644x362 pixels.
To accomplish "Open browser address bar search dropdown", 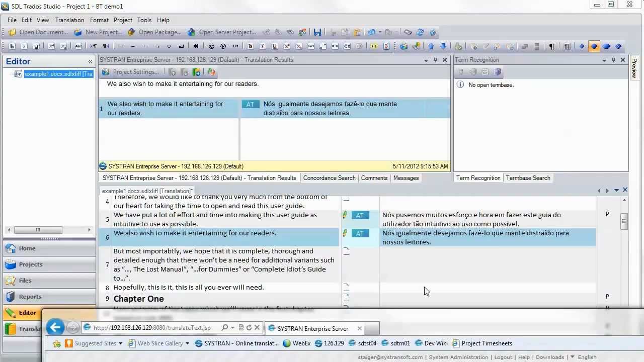I will (x=232, y=327).
